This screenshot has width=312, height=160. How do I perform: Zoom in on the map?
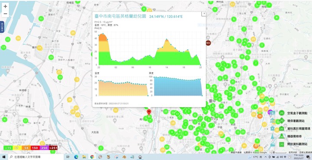5,6
